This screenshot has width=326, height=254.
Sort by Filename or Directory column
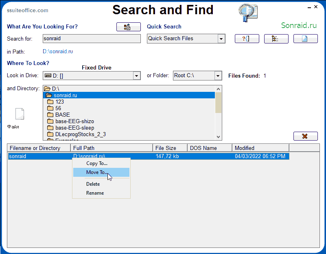[x=39, y=148]
